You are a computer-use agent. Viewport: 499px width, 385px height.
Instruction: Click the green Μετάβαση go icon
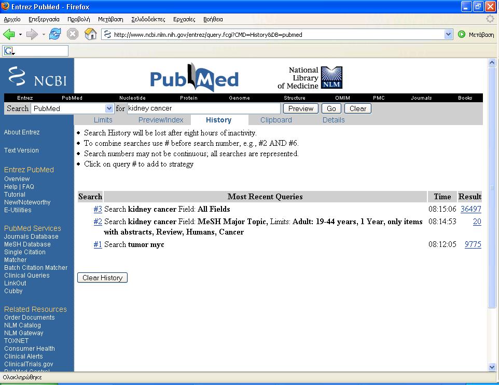coord(462,34)
